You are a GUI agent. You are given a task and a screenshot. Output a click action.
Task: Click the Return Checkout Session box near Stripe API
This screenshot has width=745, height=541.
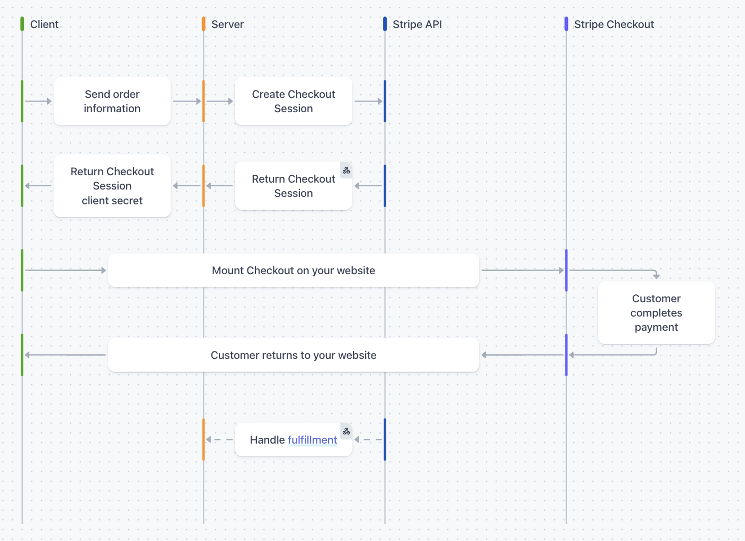click(x=294, y=186)
